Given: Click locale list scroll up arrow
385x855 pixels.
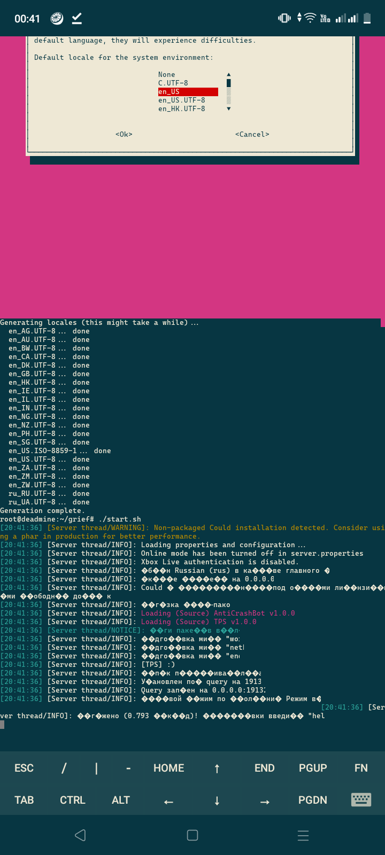Looking at the screenshot, I should (x=229, y=75).
